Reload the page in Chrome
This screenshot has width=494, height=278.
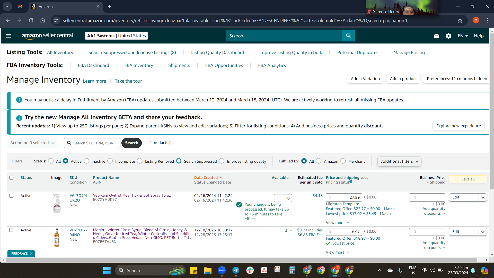pos(31,20)
